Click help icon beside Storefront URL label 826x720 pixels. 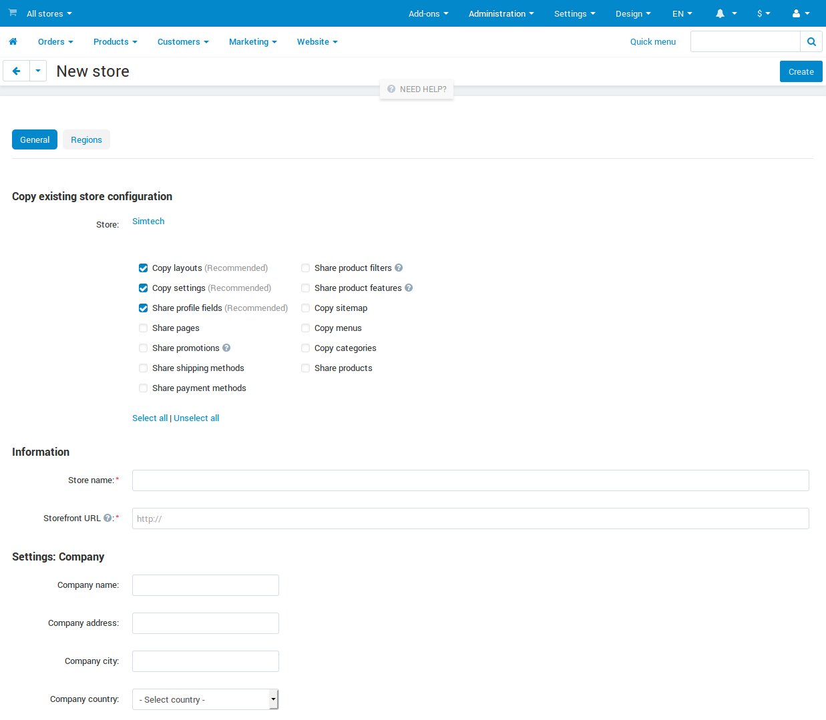coord(108,518)
